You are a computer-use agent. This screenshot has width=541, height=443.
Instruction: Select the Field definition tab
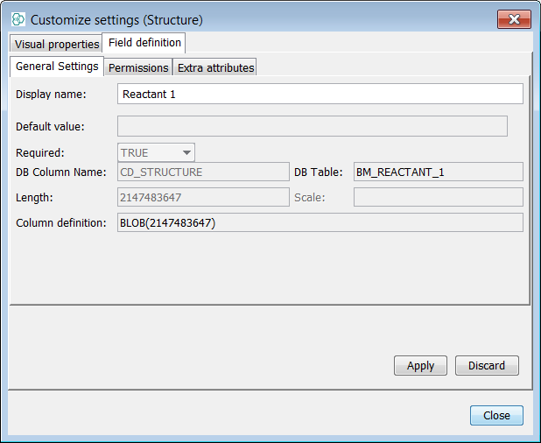[x=144, y=42]
